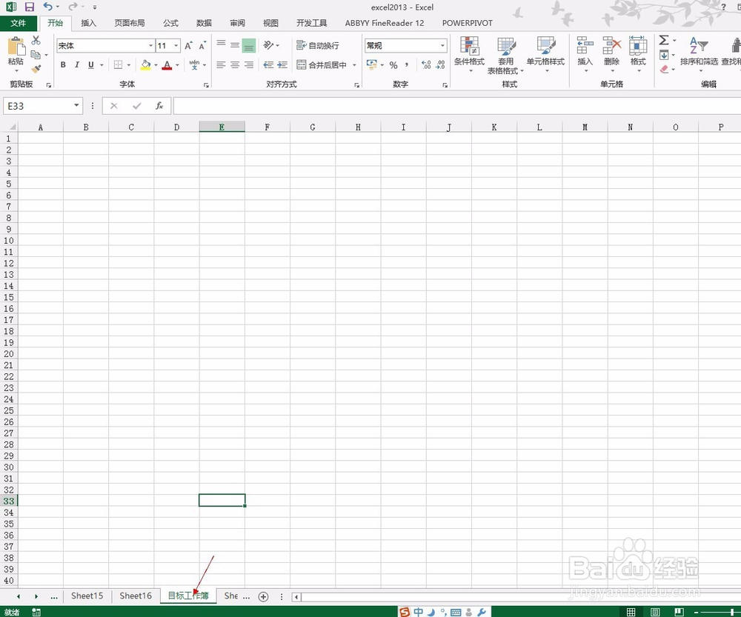Toggle center horizontal alignment

tap(235, 65)
